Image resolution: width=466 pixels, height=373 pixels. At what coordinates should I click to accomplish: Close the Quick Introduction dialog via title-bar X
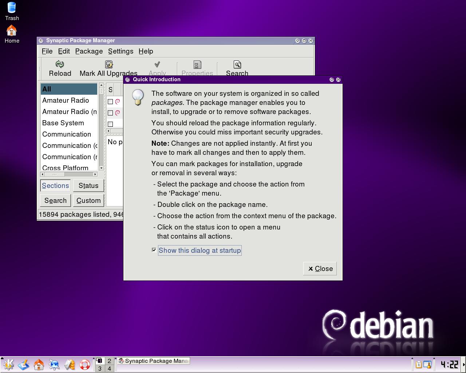[338, 80]
